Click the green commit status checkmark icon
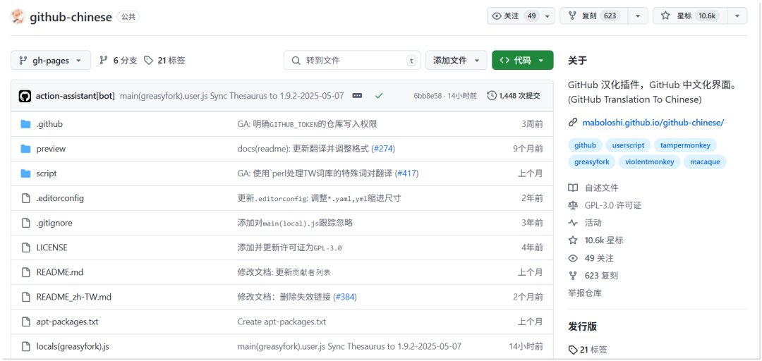 click(x=379, y=95)
